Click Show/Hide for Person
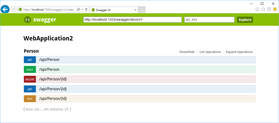The height and width of the screenshot is (123, 279). click(187, 52)
